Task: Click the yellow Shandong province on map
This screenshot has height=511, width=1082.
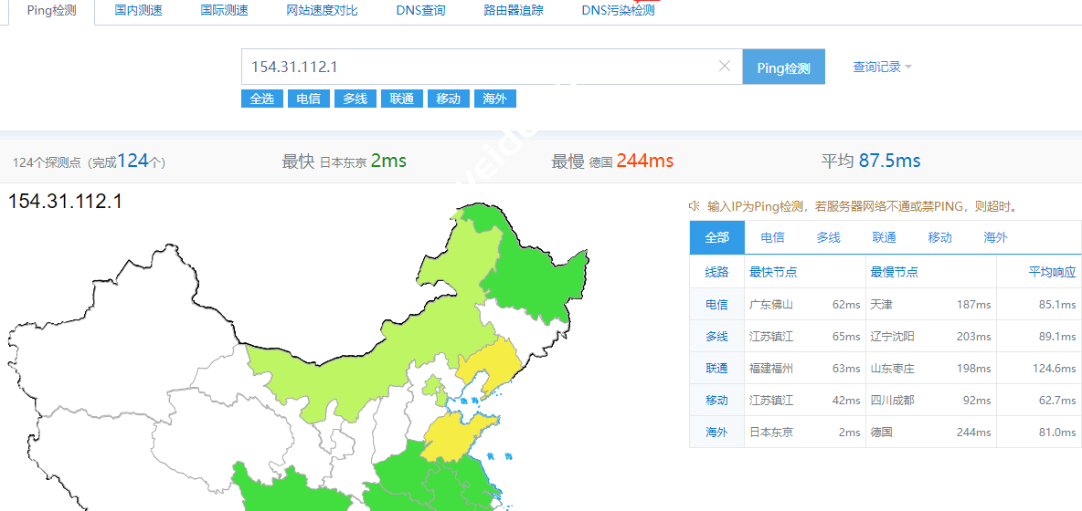Action: point(453,435)
